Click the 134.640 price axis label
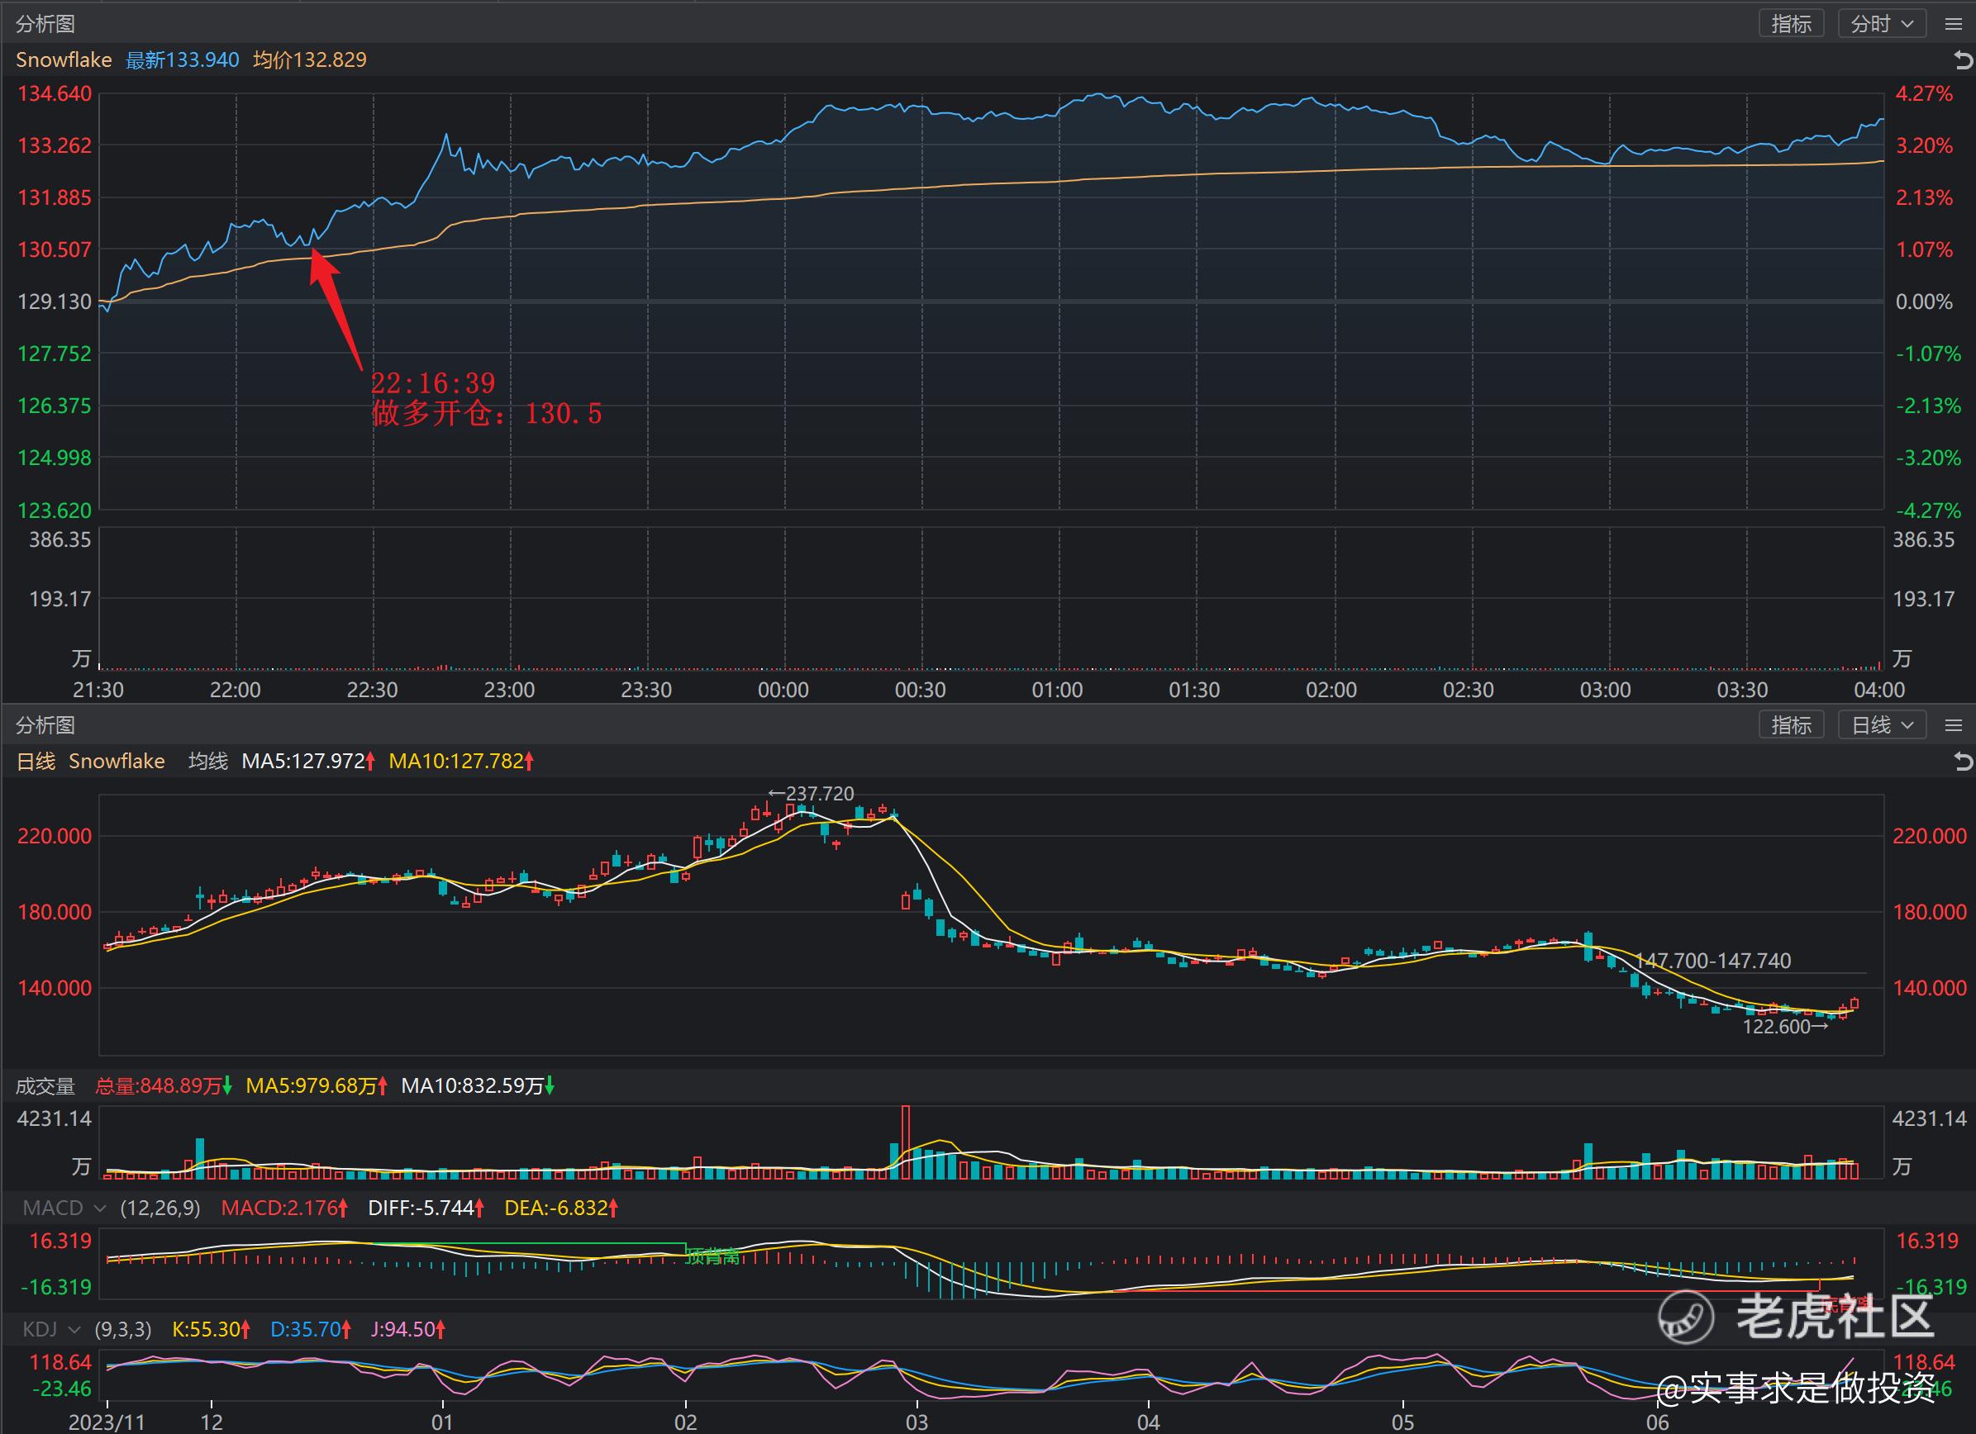1976x1434 pixels. pos(54,94)
